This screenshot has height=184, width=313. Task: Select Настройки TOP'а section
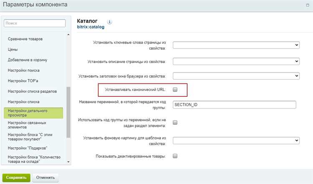[23, 81]
